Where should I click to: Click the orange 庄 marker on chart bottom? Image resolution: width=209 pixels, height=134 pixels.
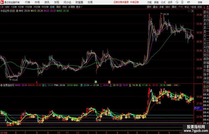(109, 82)
